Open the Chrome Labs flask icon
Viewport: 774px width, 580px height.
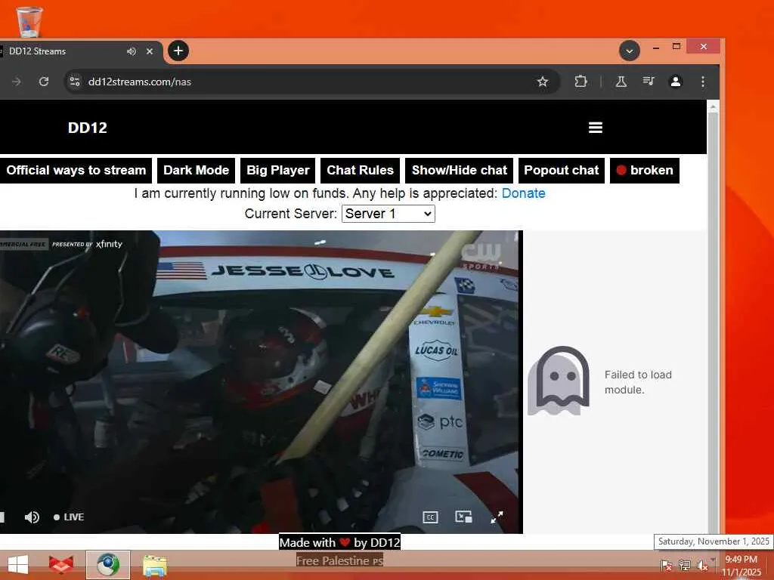(x=621, y=82)
